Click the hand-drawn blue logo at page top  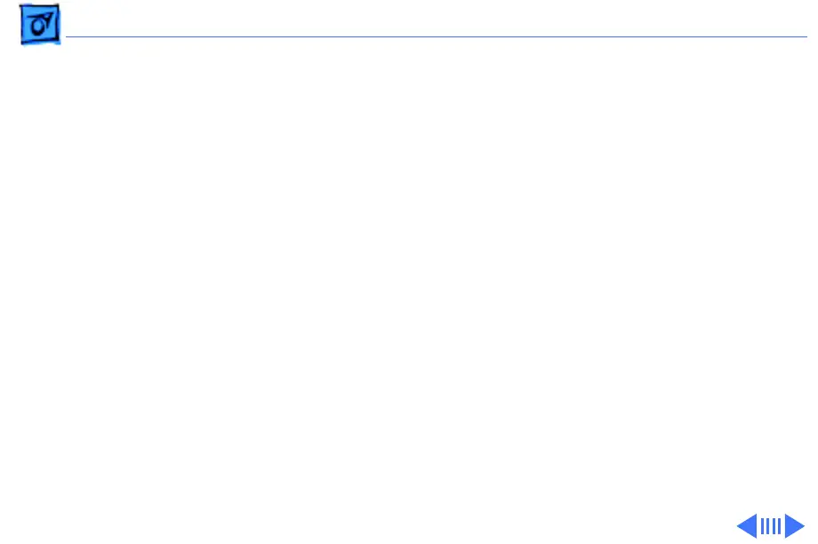tap(40, 24)
